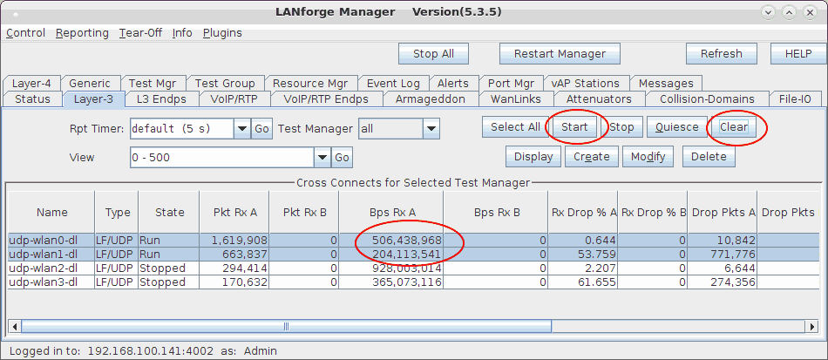Click the scrollbar left arrow
Viewport: 828px width, 360px height.
(14, 327)
